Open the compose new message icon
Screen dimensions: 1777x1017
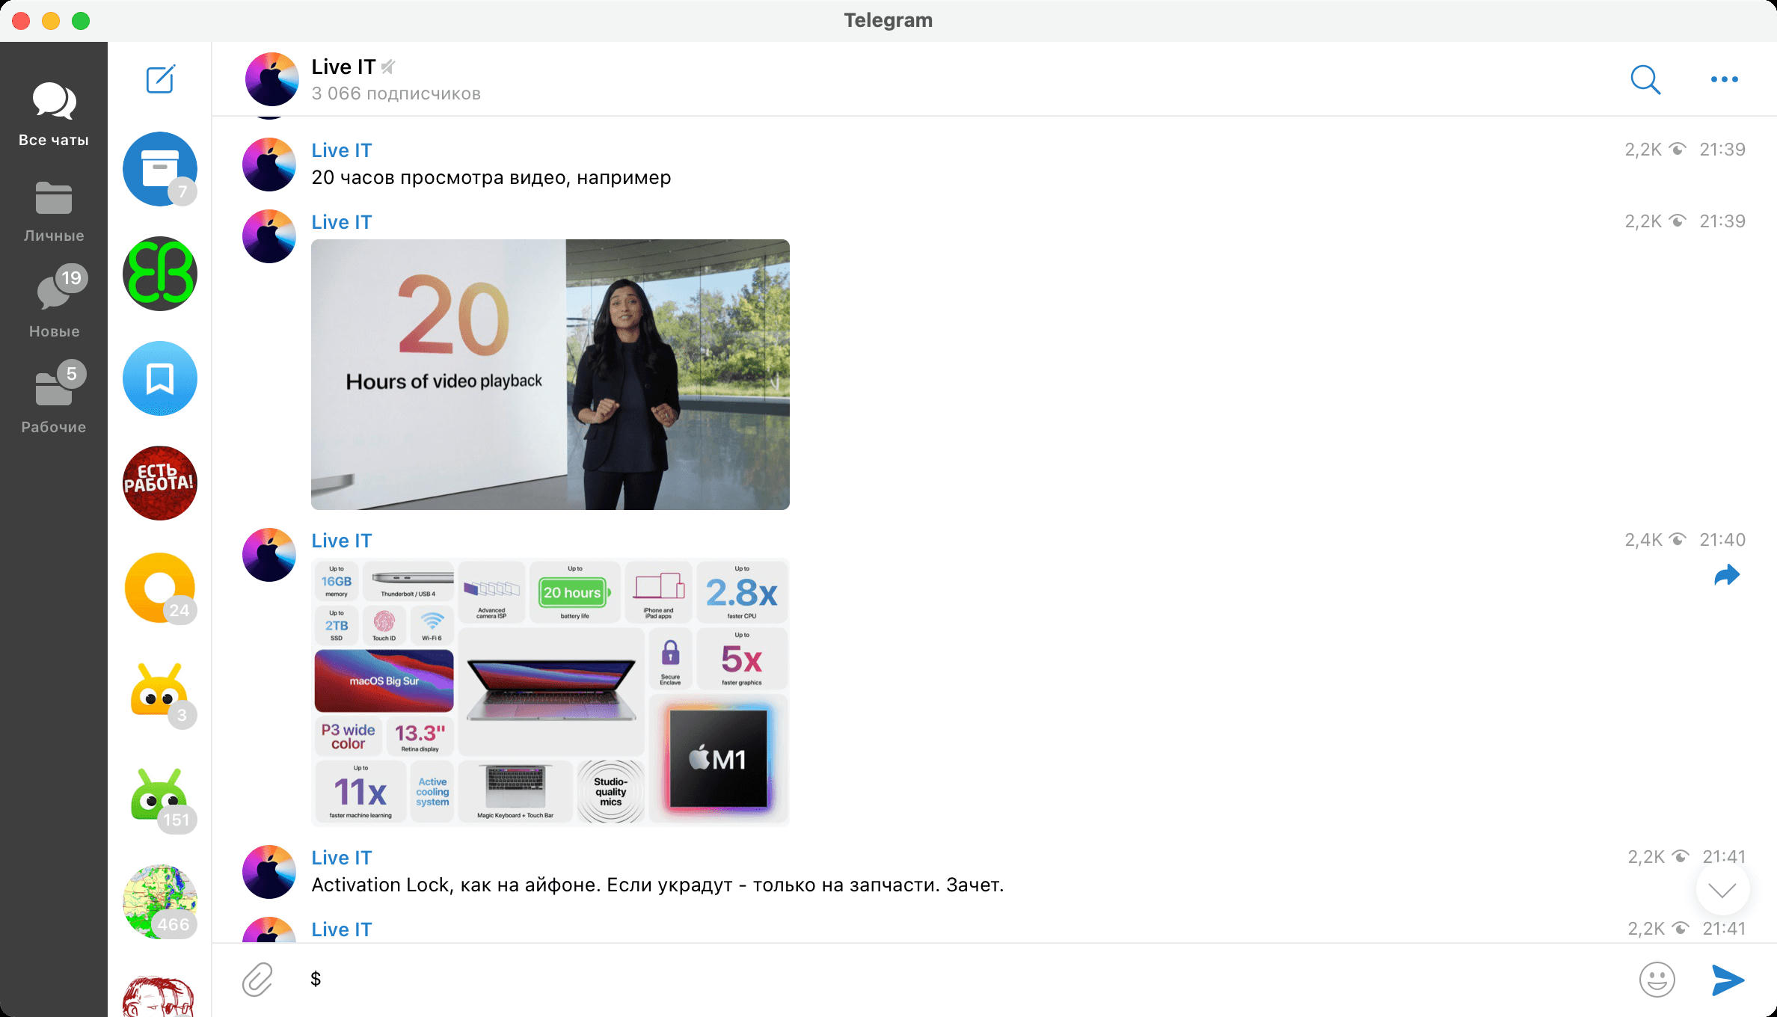click(160, 79)
